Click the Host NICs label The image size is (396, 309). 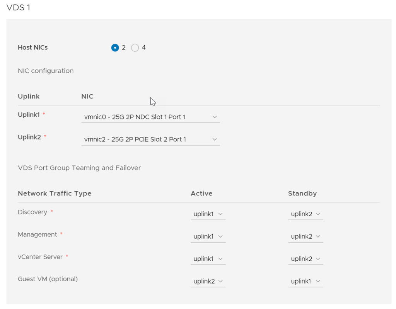33,48
